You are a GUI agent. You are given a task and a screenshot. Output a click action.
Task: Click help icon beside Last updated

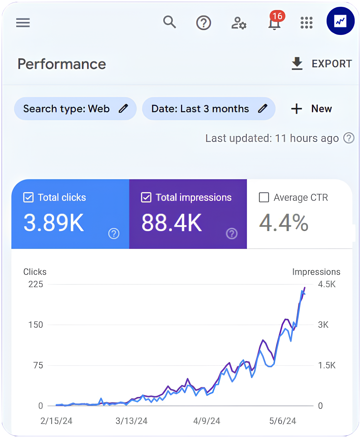click(349, 138)
